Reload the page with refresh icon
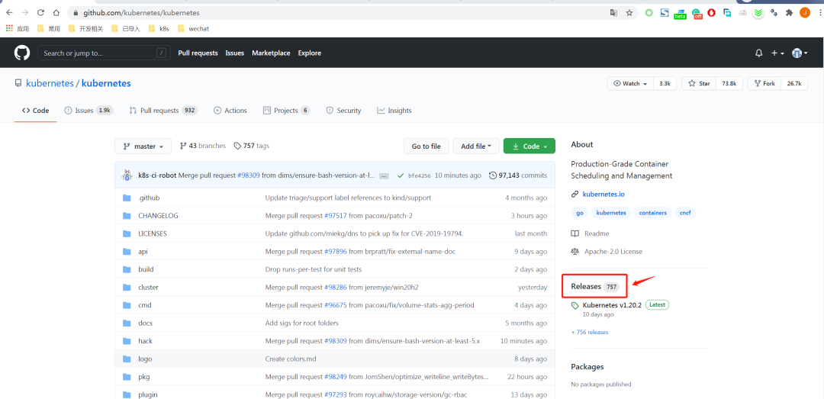 click(40, 13)
